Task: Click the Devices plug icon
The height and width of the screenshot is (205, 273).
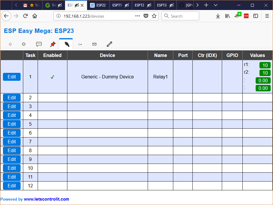Action: tap(66, 44)
